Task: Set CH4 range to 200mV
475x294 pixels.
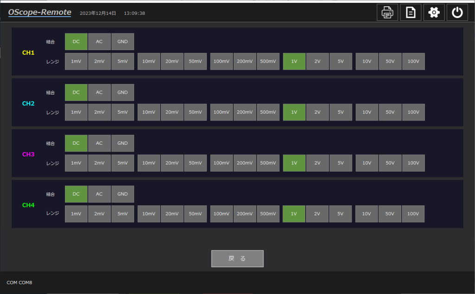Action: pyautogui.click(x=245, y=214)
